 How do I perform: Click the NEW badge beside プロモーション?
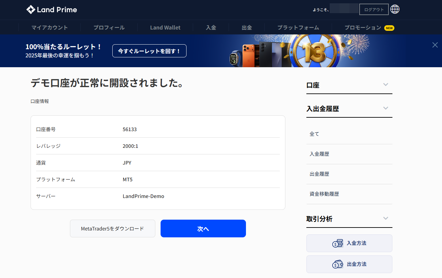[389, 28]
